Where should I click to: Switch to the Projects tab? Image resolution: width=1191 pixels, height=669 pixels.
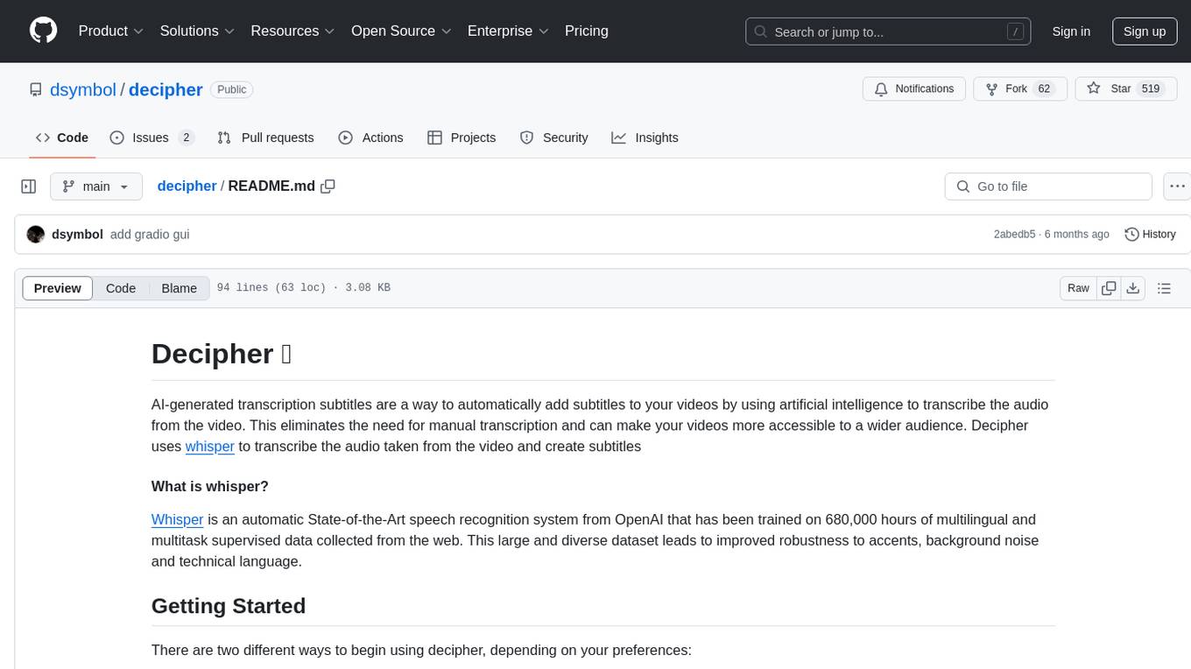pos(462,137)
